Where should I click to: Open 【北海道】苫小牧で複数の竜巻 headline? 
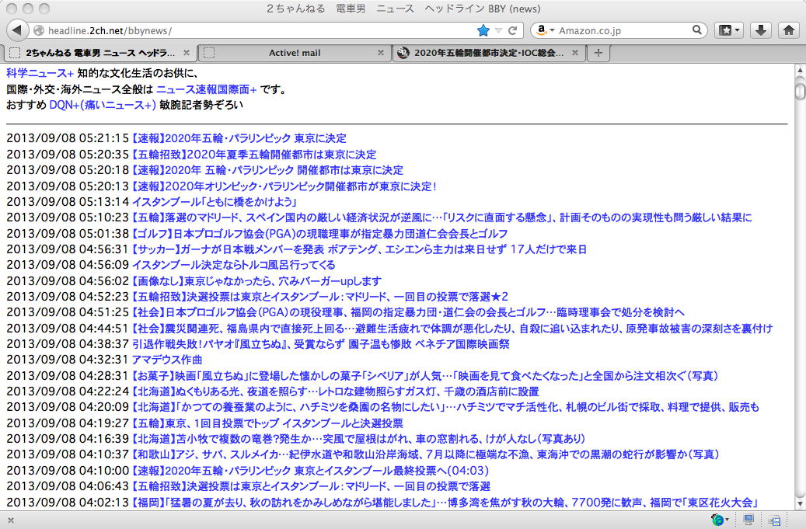coord(359,439)
